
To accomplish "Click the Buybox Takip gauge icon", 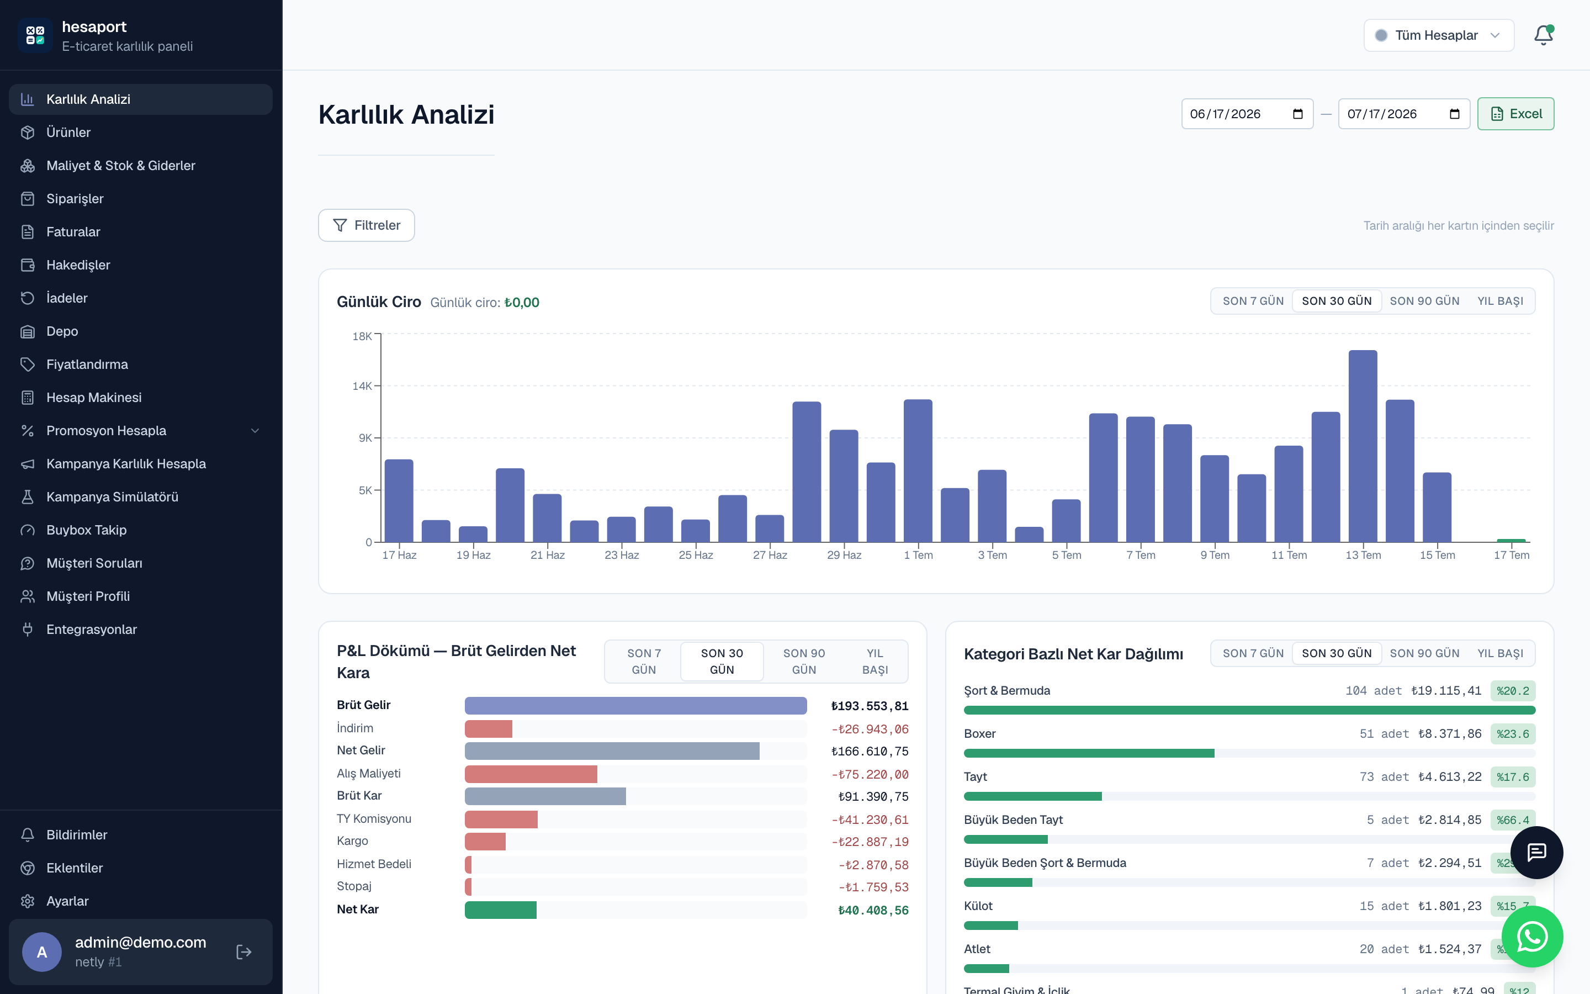I will pos(28,530).
